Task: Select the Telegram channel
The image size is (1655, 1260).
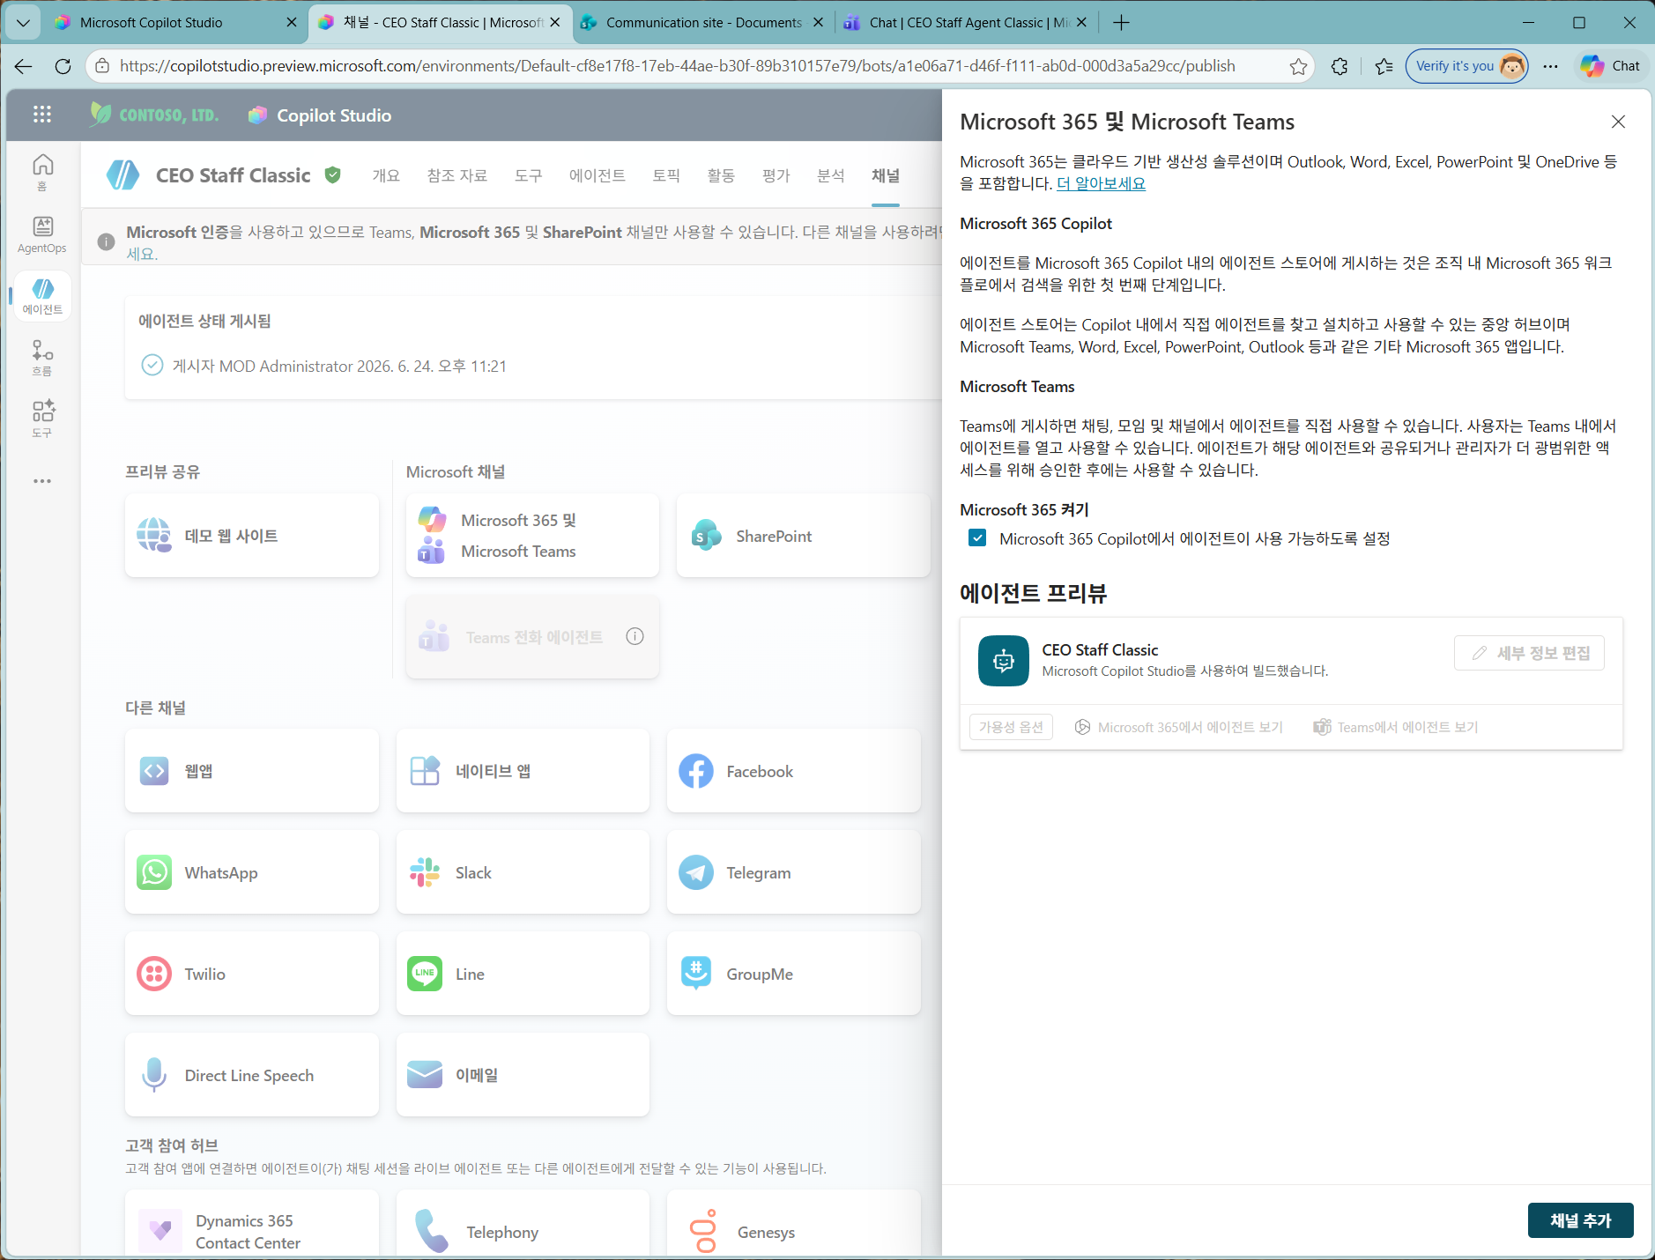Action: 794,872
